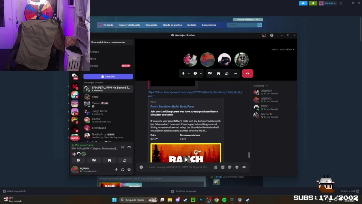This screenshot has height=204, width=362.
Task: Hang up the call with red button
Action: (x=247, y=73)
